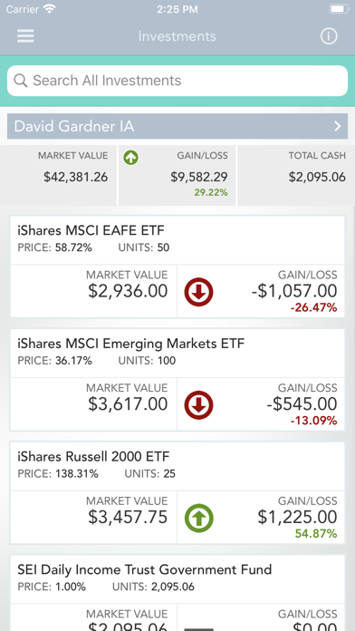
Task: Select the Total Cash summary tile
Action: pos(296,176)
